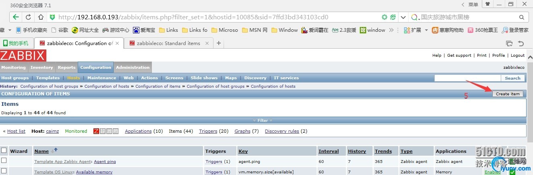Open the Get support link
The image size is (533, 175).
(x=459, y=56)
